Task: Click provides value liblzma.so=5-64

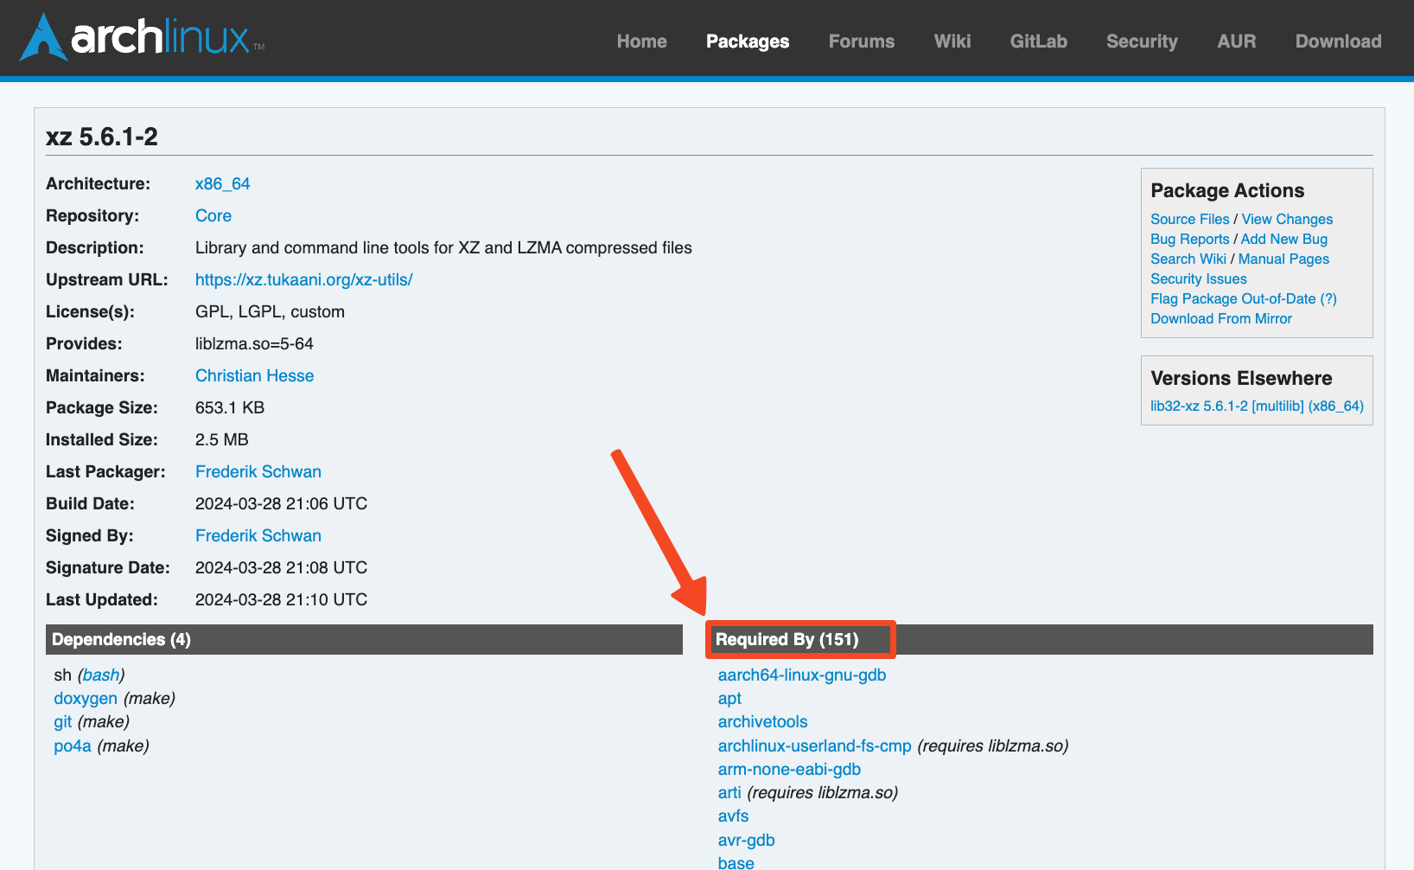Action: 254,344
